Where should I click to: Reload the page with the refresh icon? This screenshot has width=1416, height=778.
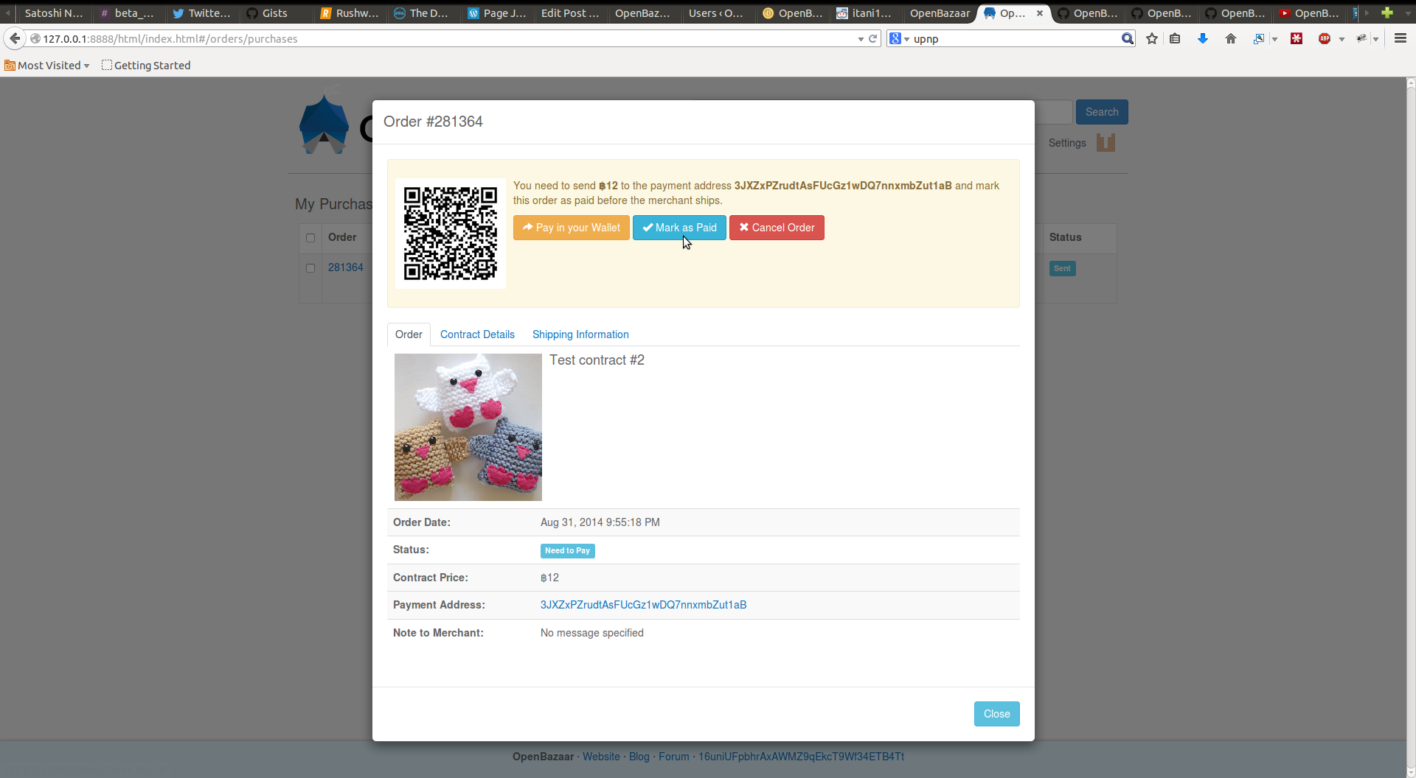(873, 38)
